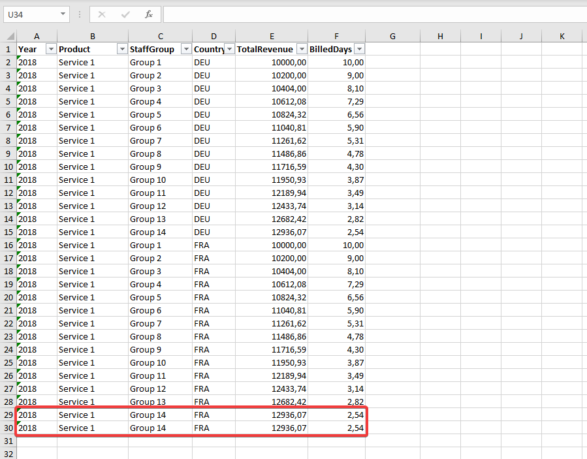Click the Insert Function fx icon
The width and height of the screenshot is (587, 459).
[x=149, y=14]
